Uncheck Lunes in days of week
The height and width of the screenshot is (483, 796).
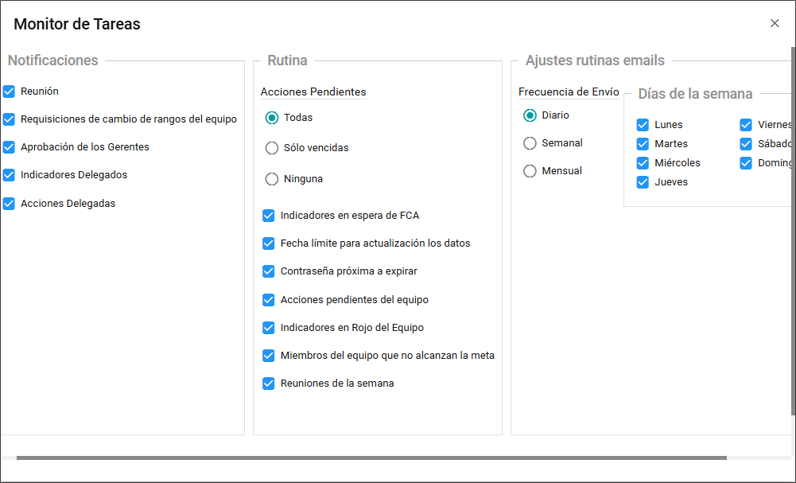(643, 125)
